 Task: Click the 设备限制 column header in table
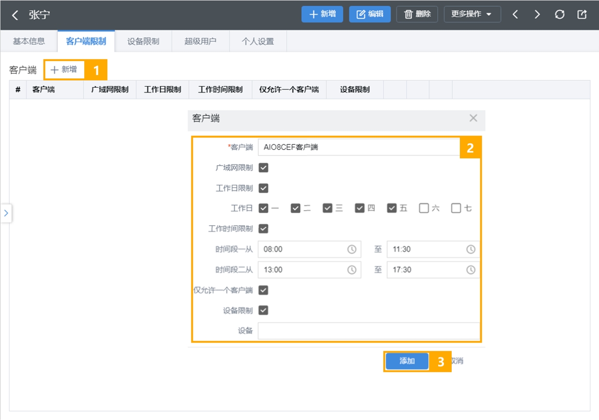point(355,90)
